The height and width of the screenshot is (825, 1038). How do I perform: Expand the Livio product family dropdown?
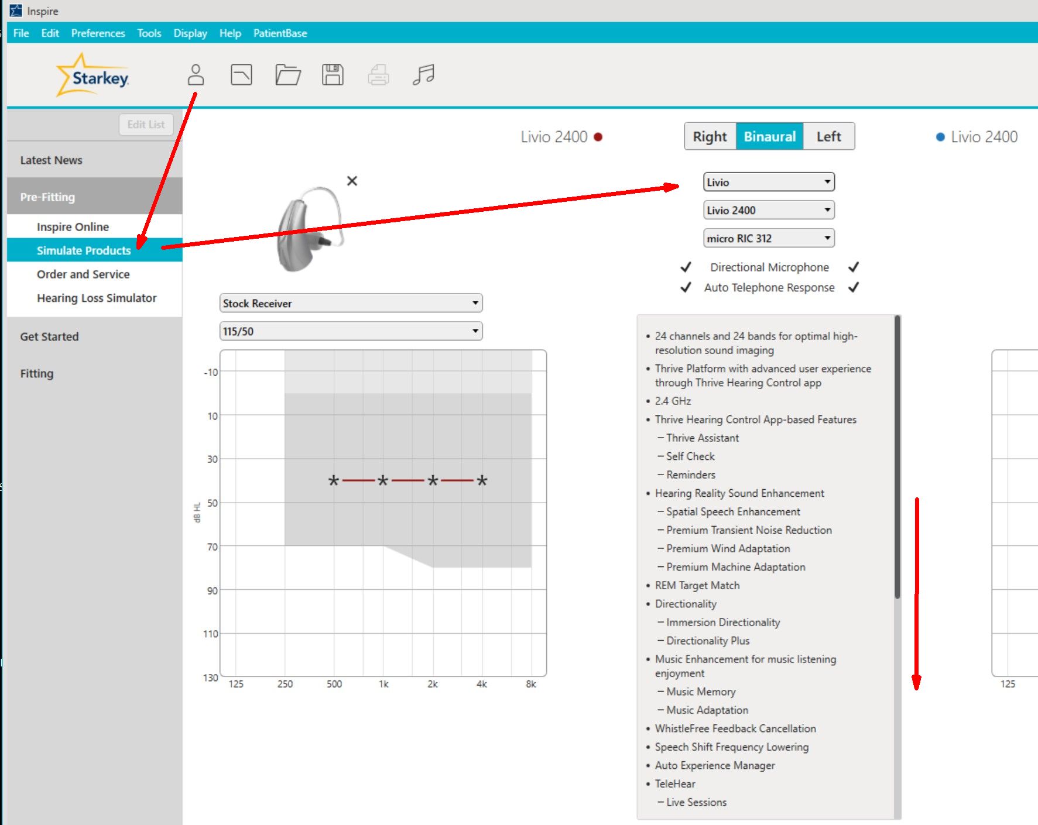coord(769,182)
